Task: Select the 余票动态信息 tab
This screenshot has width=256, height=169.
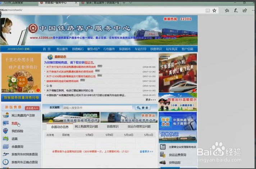Action: click(60, 127)
